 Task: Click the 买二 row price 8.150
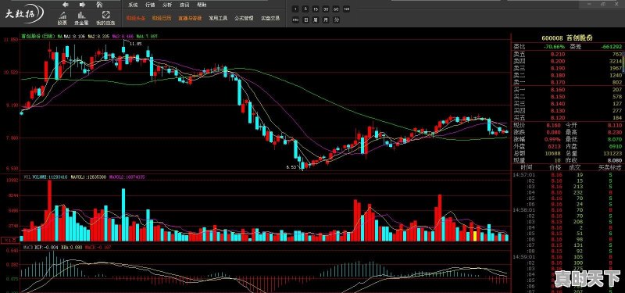[x=558, y=96]
